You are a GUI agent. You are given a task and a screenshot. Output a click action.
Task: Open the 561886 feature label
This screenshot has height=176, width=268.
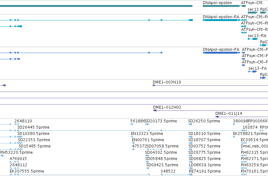[x=138, y=121]
